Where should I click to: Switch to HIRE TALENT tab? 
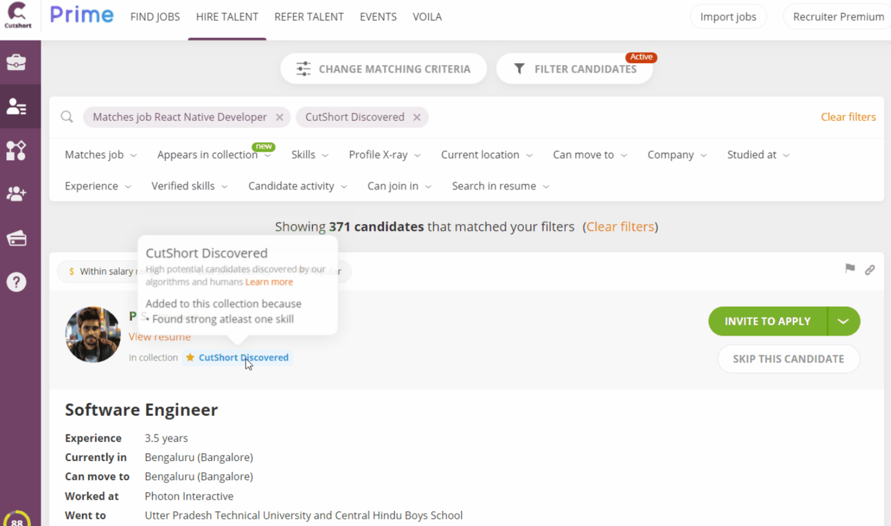pos(227,17)
